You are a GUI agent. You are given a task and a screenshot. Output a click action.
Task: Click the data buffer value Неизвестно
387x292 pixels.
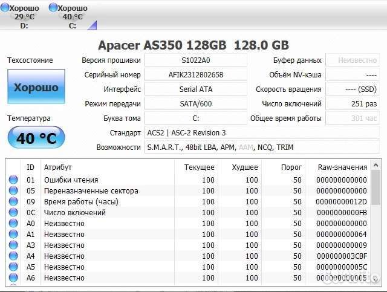pyautogui.click(x=353, y=60)
